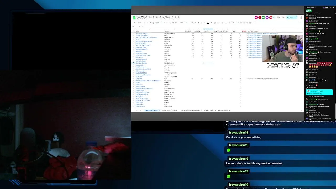The width and height of the screenshot is (336, 189).
Task: Click the Share button
Action: point(290,17)
